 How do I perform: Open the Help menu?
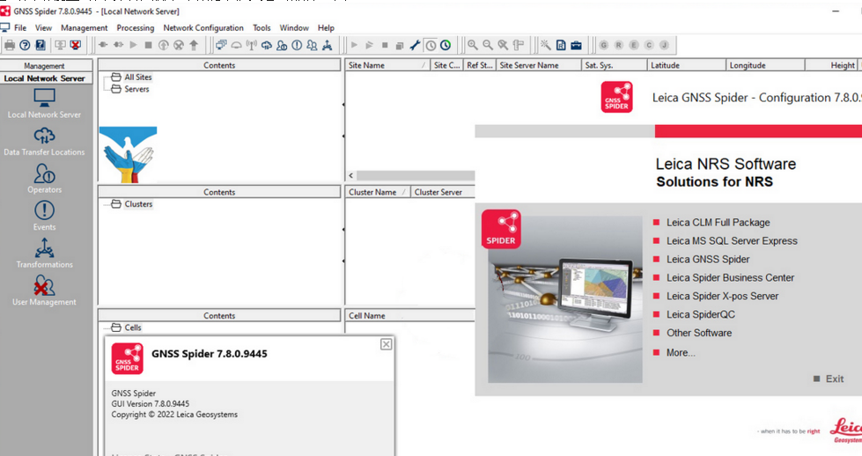pyautogui.click(x=326, y=27)
